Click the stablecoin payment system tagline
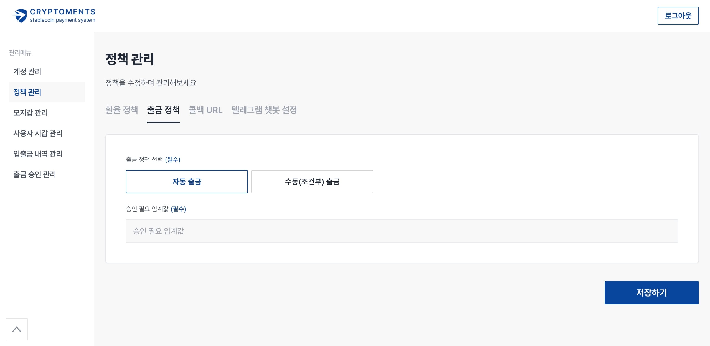The height and width of the screenshot is (346, 710). (62, 20)
